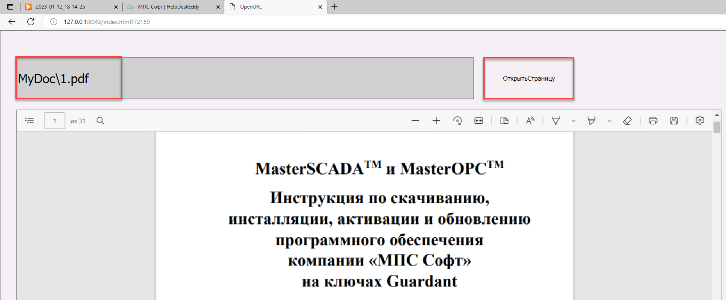This screenshot has height=300, width=726.
Task: Select the Erase tool
Action: (627, 121)
